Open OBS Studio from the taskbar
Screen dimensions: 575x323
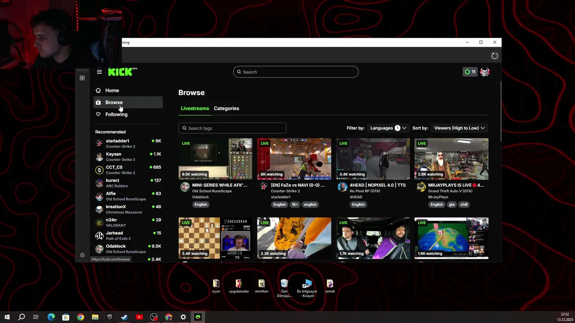pyautogui.click(x=154, y=317)
